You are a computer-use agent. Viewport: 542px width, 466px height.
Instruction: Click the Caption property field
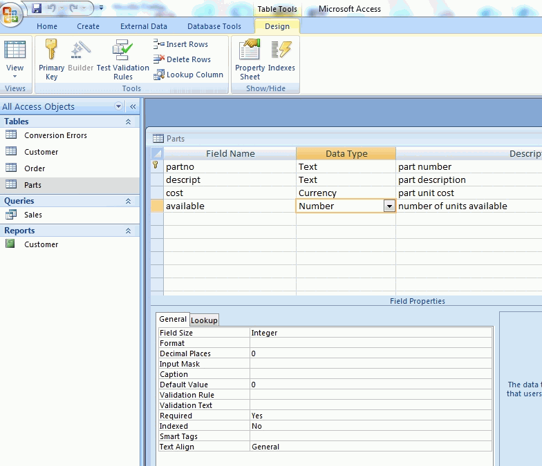click(371, 374)
